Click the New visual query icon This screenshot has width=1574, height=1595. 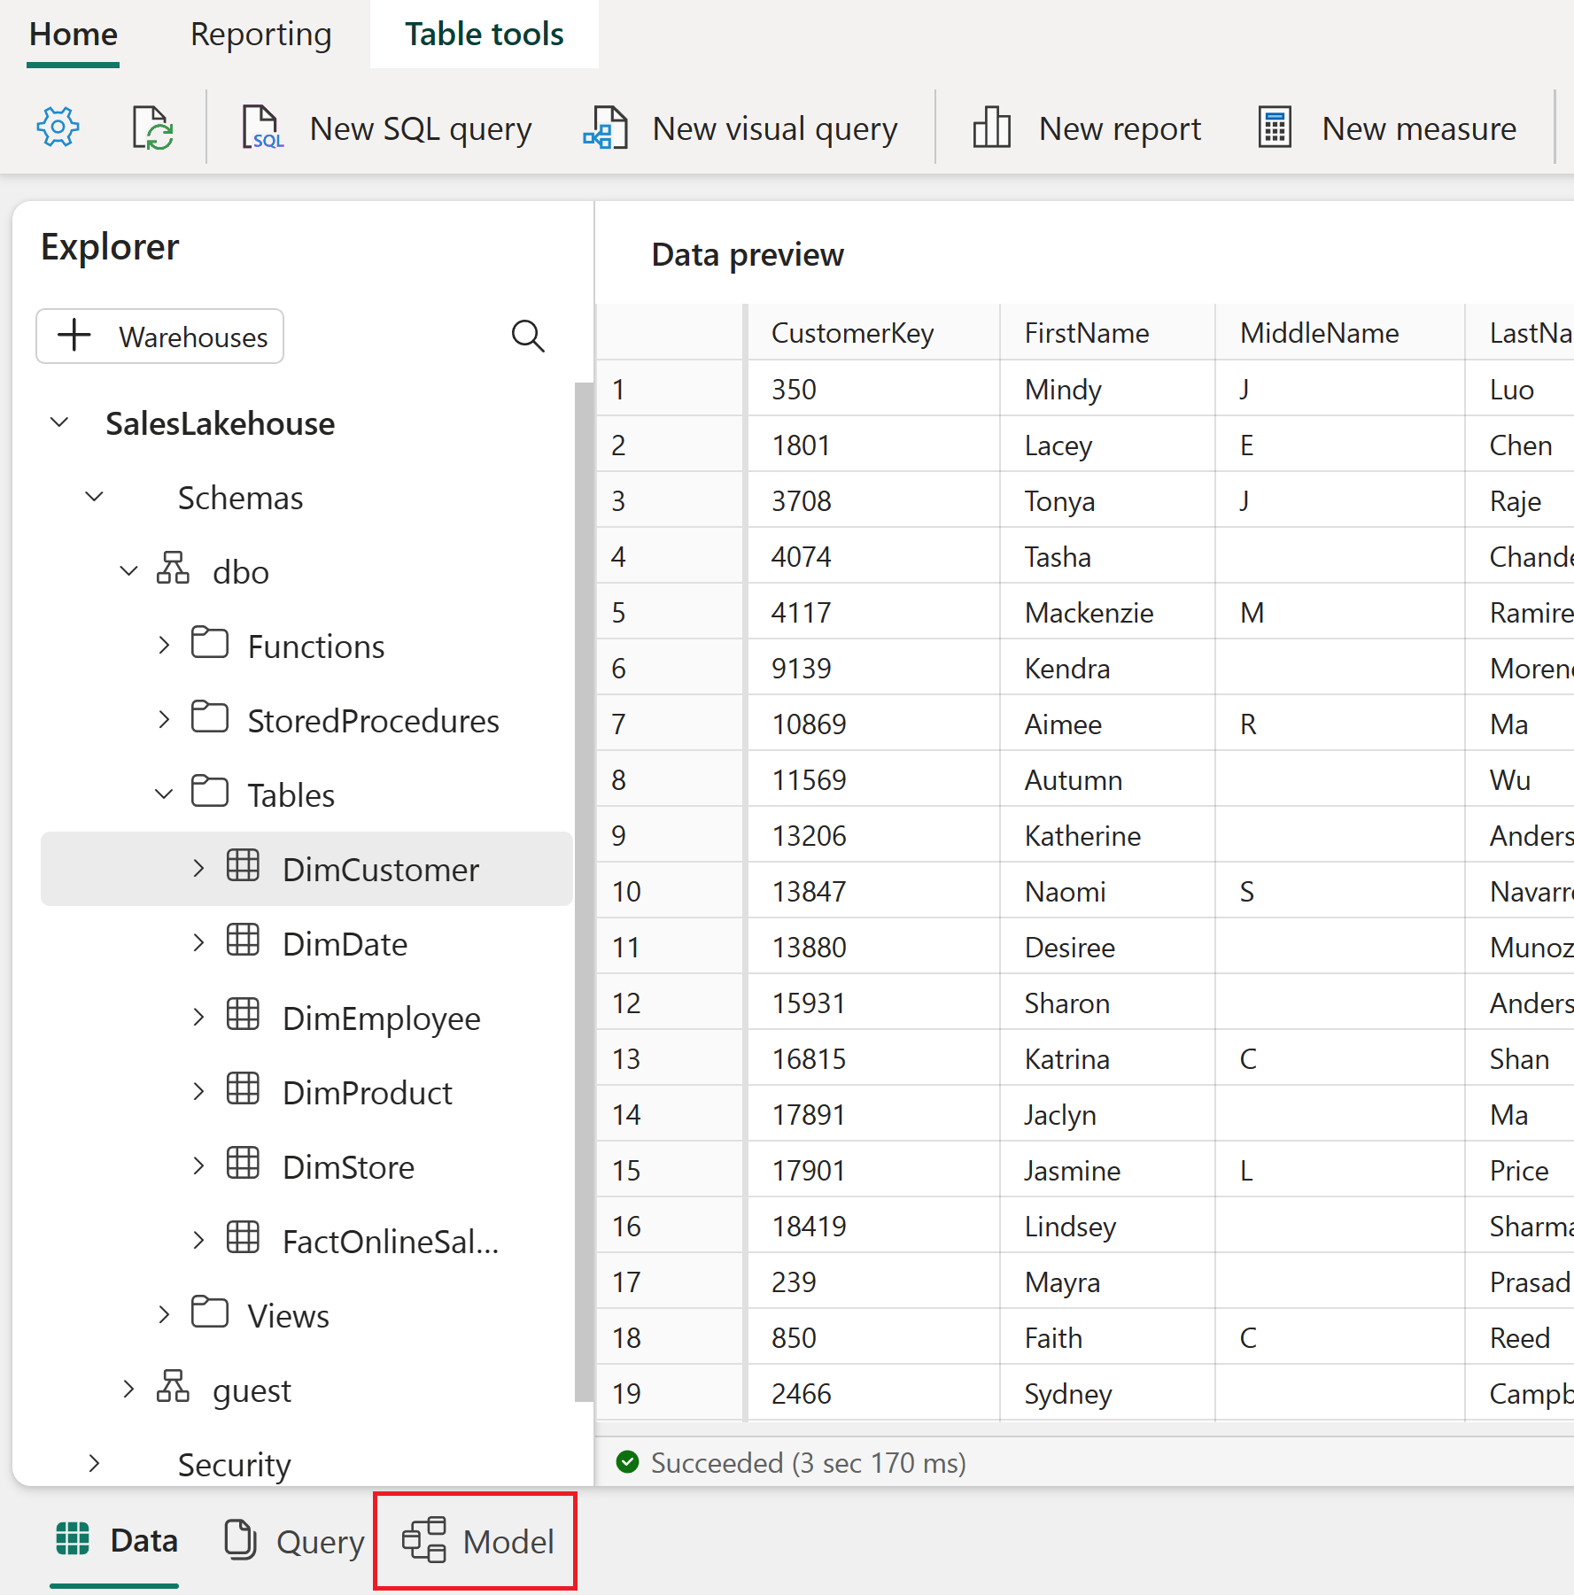pos(605,128)
